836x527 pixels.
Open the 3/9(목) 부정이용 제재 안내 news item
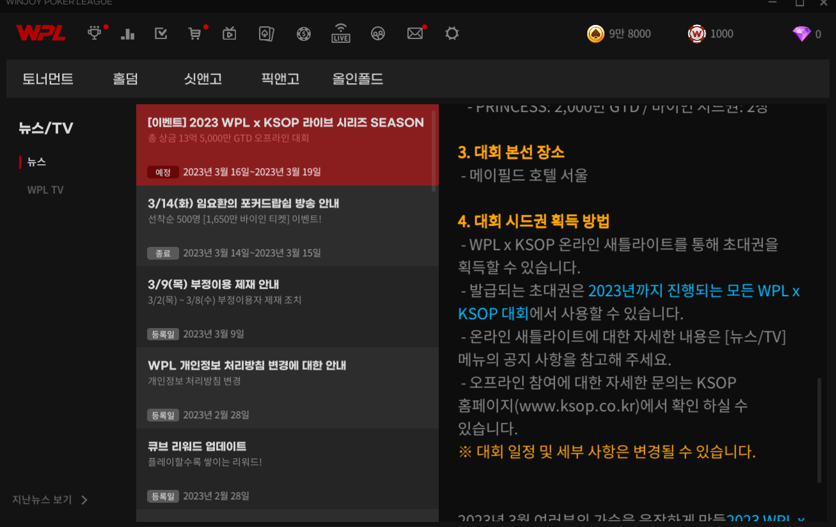[x=287, y=306]
